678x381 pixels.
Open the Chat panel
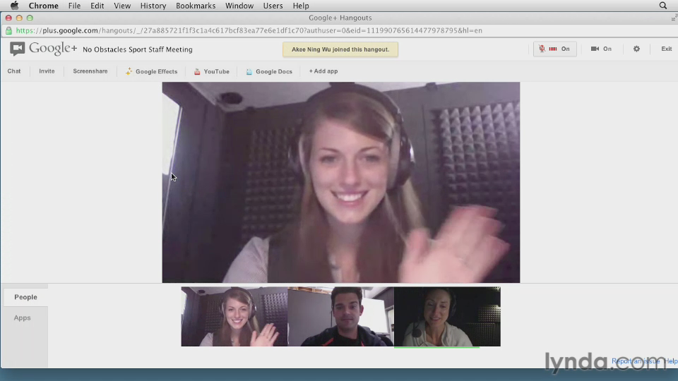tap(14, 71)
